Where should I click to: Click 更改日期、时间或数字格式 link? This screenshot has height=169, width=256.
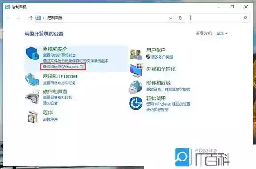(x=168, y=90)
